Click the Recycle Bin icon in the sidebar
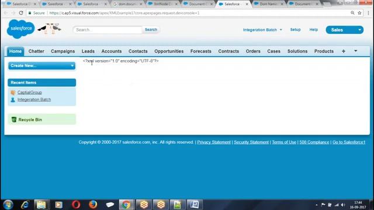Viewport: 374px width, 210px height. coord(14,120)
